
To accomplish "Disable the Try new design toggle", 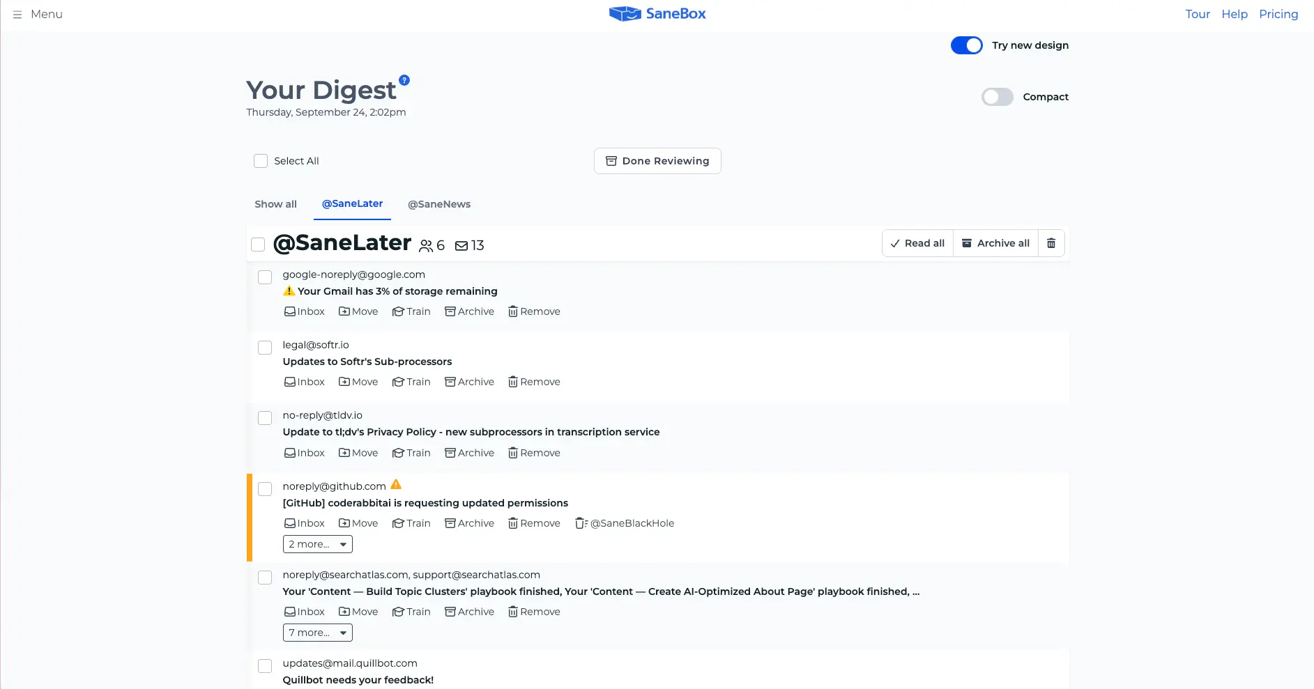I will pyautogui.click(x=967, y=45).
